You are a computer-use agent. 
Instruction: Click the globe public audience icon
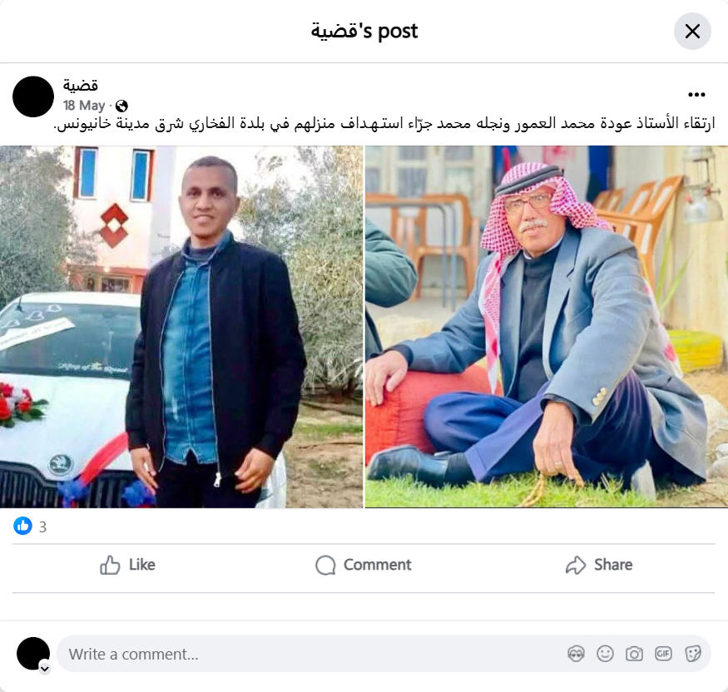pyautogui.click(x=121, y=106)
